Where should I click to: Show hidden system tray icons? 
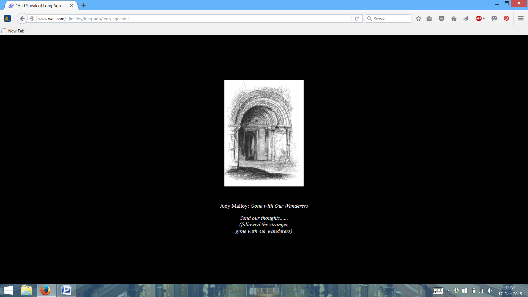[448, 291]
